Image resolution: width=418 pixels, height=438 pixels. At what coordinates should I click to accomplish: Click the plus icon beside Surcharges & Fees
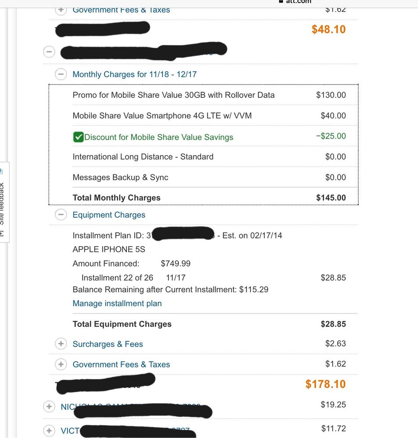pyautogui.click(x=61, y=344)
